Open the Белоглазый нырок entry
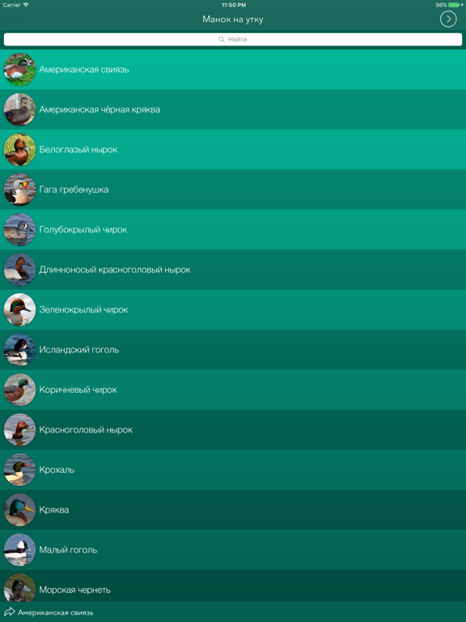This screenshot has height=622, width=466. (x=233, y=150)
